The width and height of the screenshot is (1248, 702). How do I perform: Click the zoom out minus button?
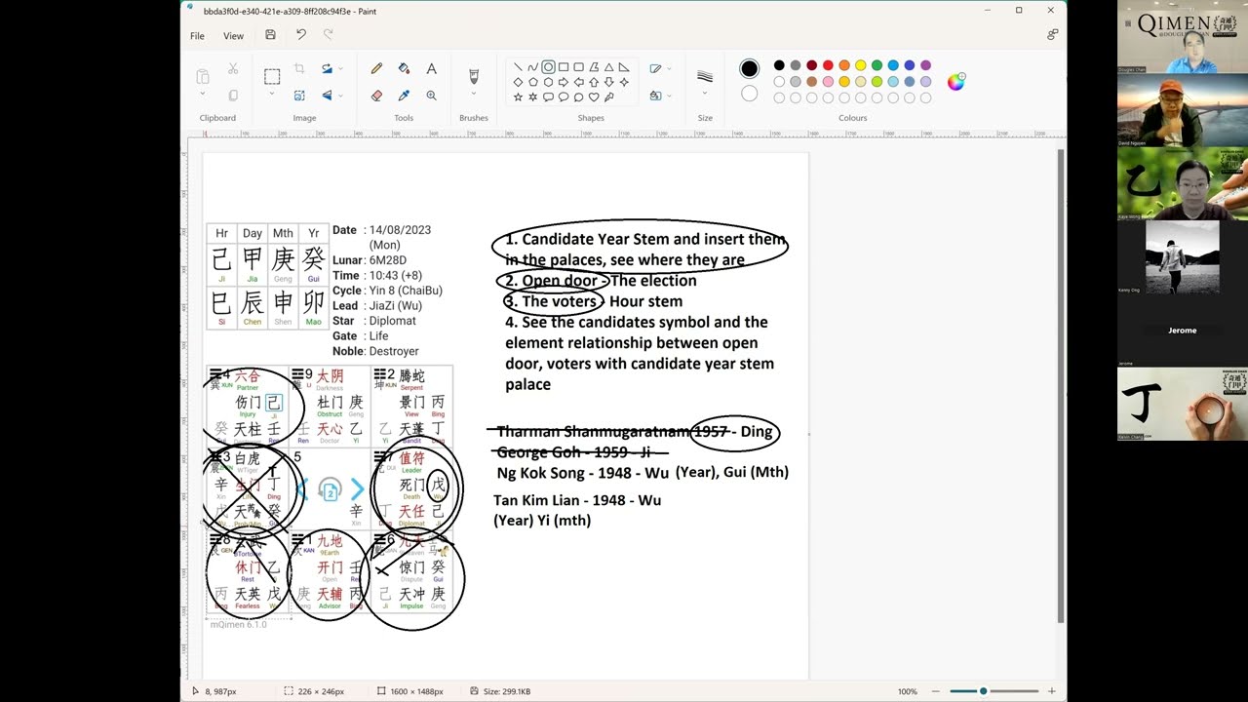(935, 691)
